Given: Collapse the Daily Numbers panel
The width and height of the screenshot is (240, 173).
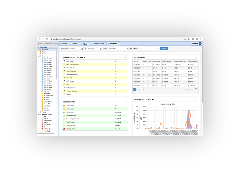Looking at the screenshot, I should coord(196,58).
